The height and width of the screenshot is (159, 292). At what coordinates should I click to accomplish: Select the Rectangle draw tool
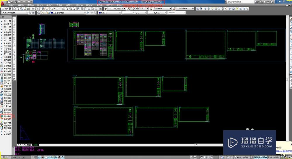pos(14,32)
